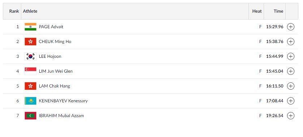The width and height of the screenshot is (303, 137).
Task: Click the South Korea flag icon
Action: (31, 56)
